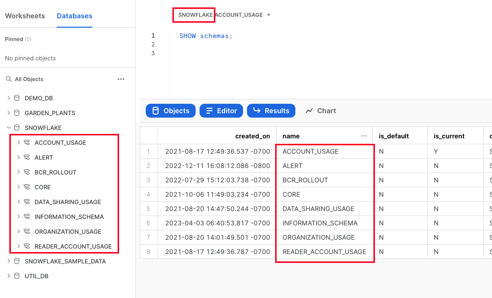Expand the ORGANIZATION_USAGE schema
This screenshot has height=298, width=492.
coord(18,231)
